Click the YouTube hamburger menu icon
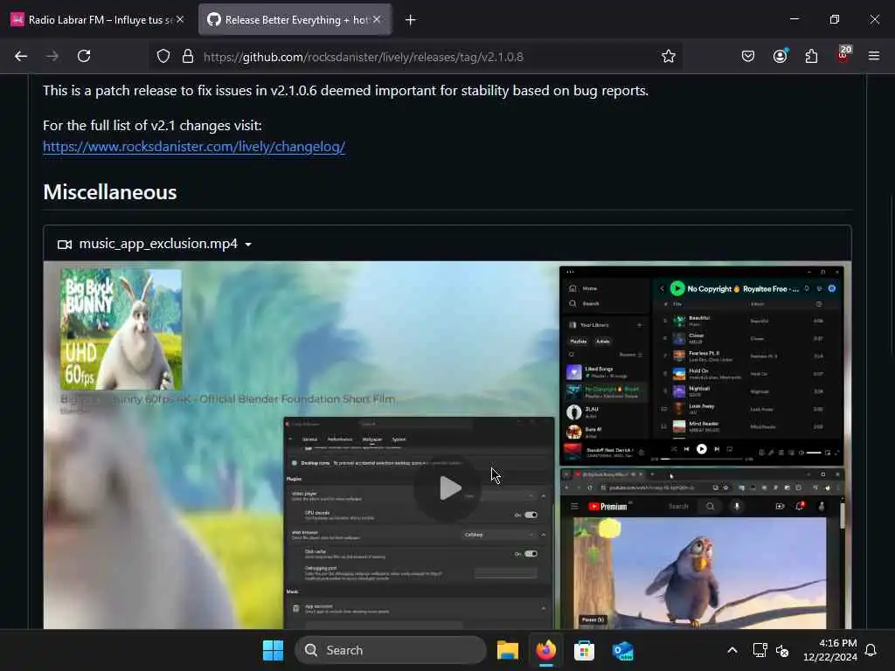 pyautogui.click(x=574, y=506)
